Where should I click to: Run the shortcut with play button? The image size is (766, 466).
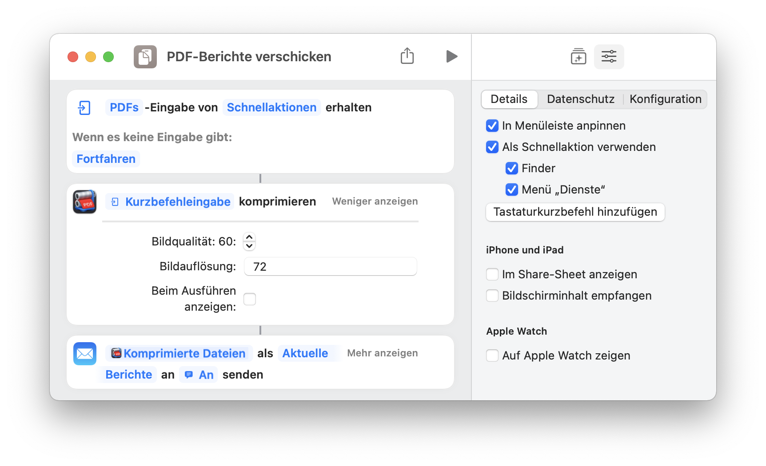coord(451,56)
